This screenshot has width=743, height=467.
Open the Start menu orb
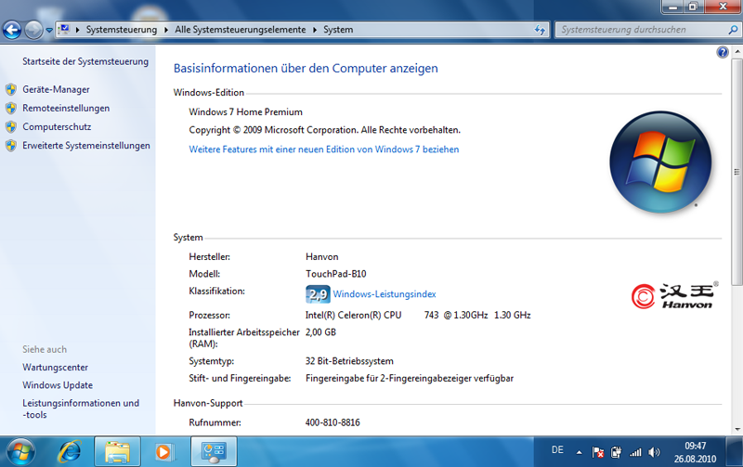[x=20, y=452]
